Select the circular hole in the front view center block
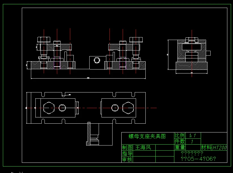The image size is (233, 173). tap(97, 60)
